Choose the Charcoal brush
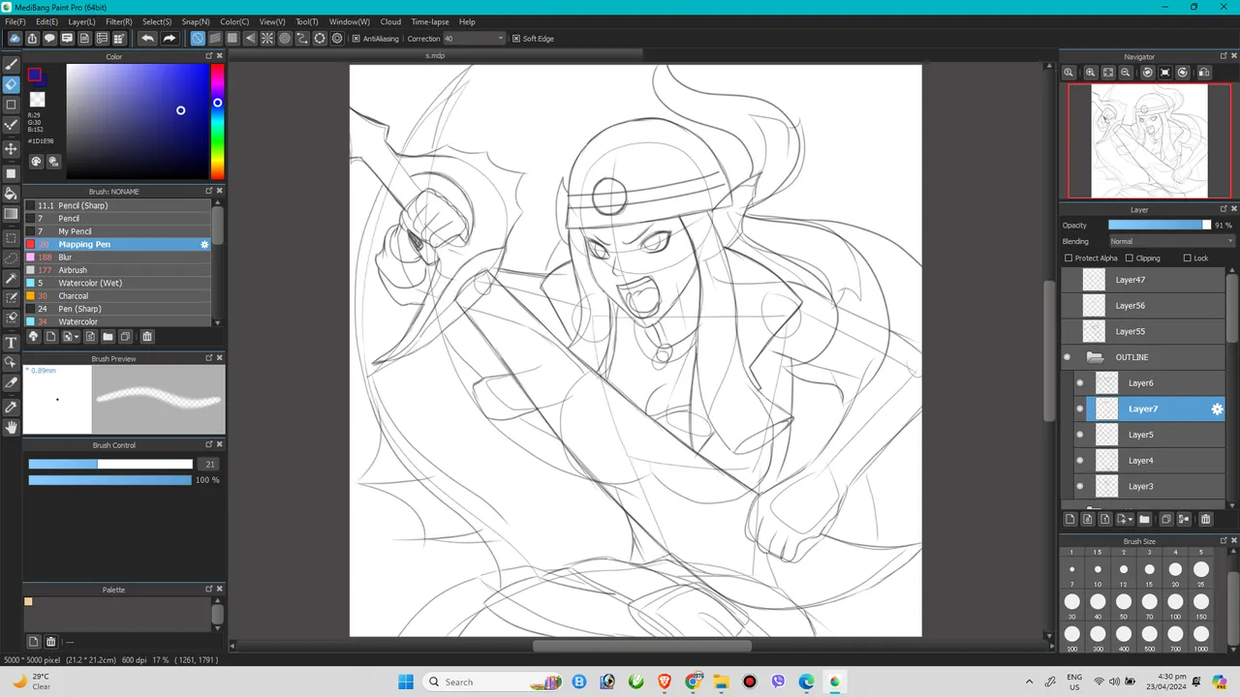 point(117,296)
